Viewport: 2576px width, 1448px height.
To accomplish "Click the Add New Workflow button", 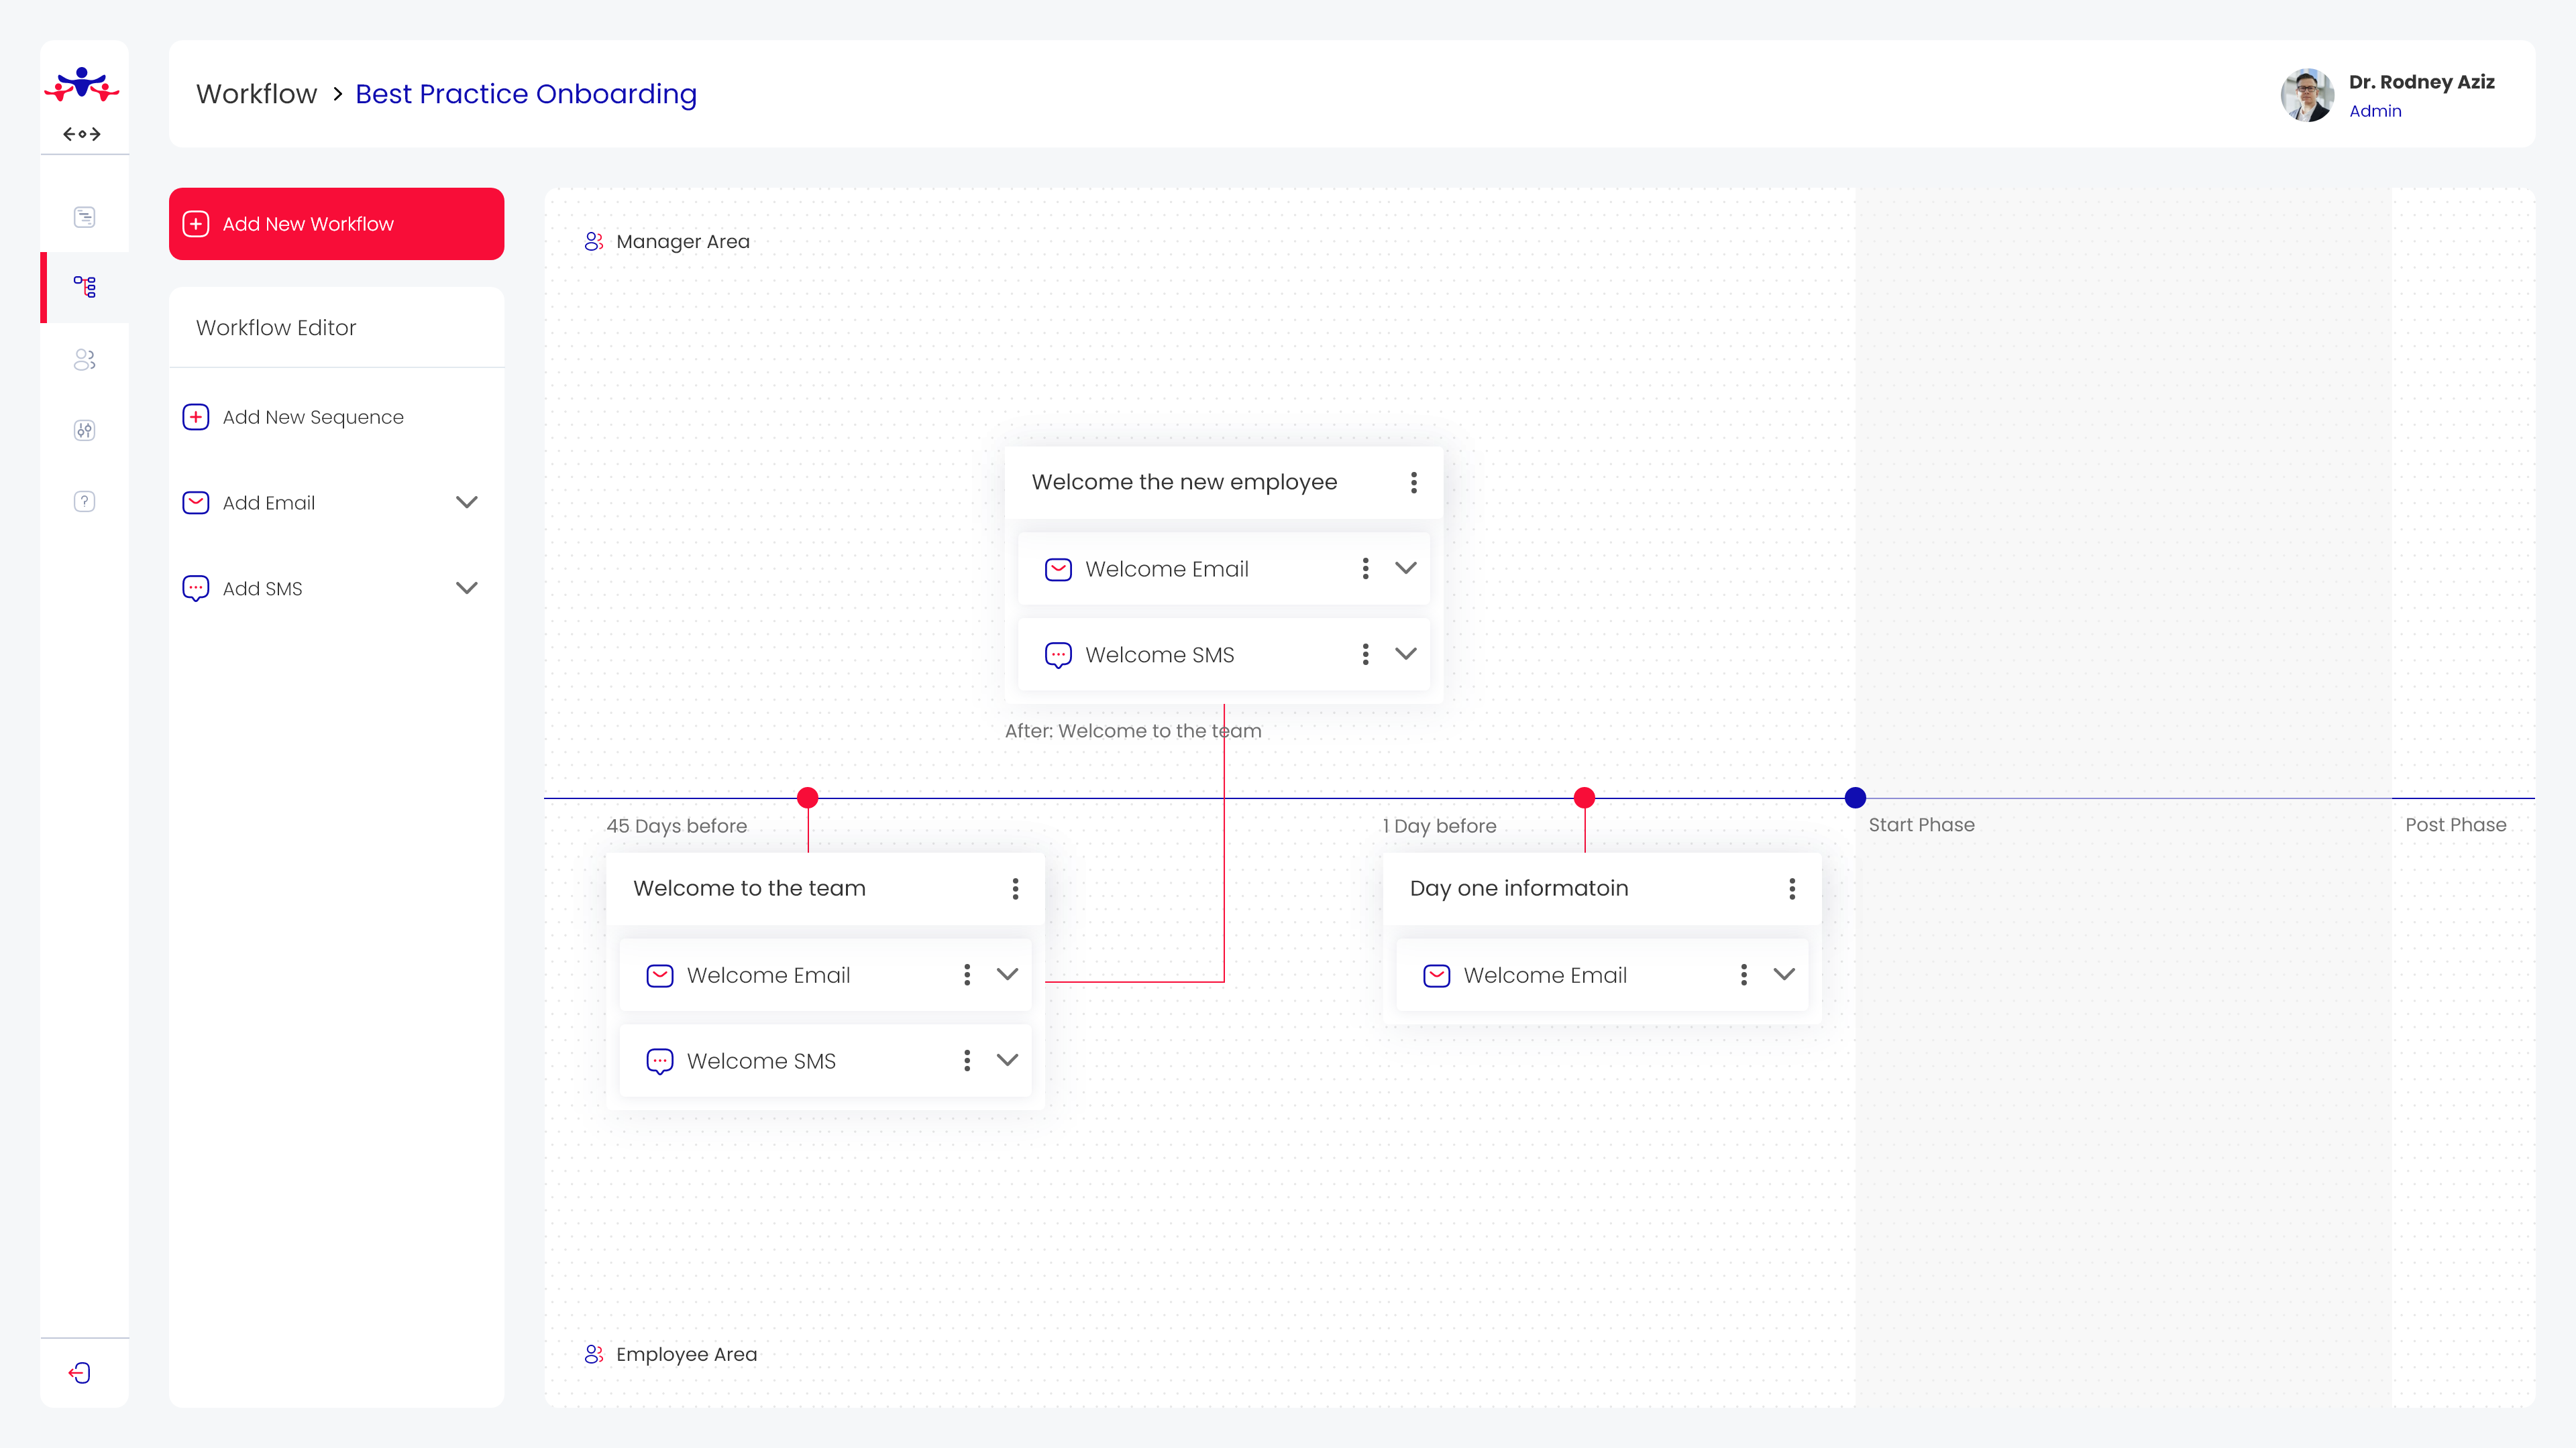I will (x=336, y=224).
